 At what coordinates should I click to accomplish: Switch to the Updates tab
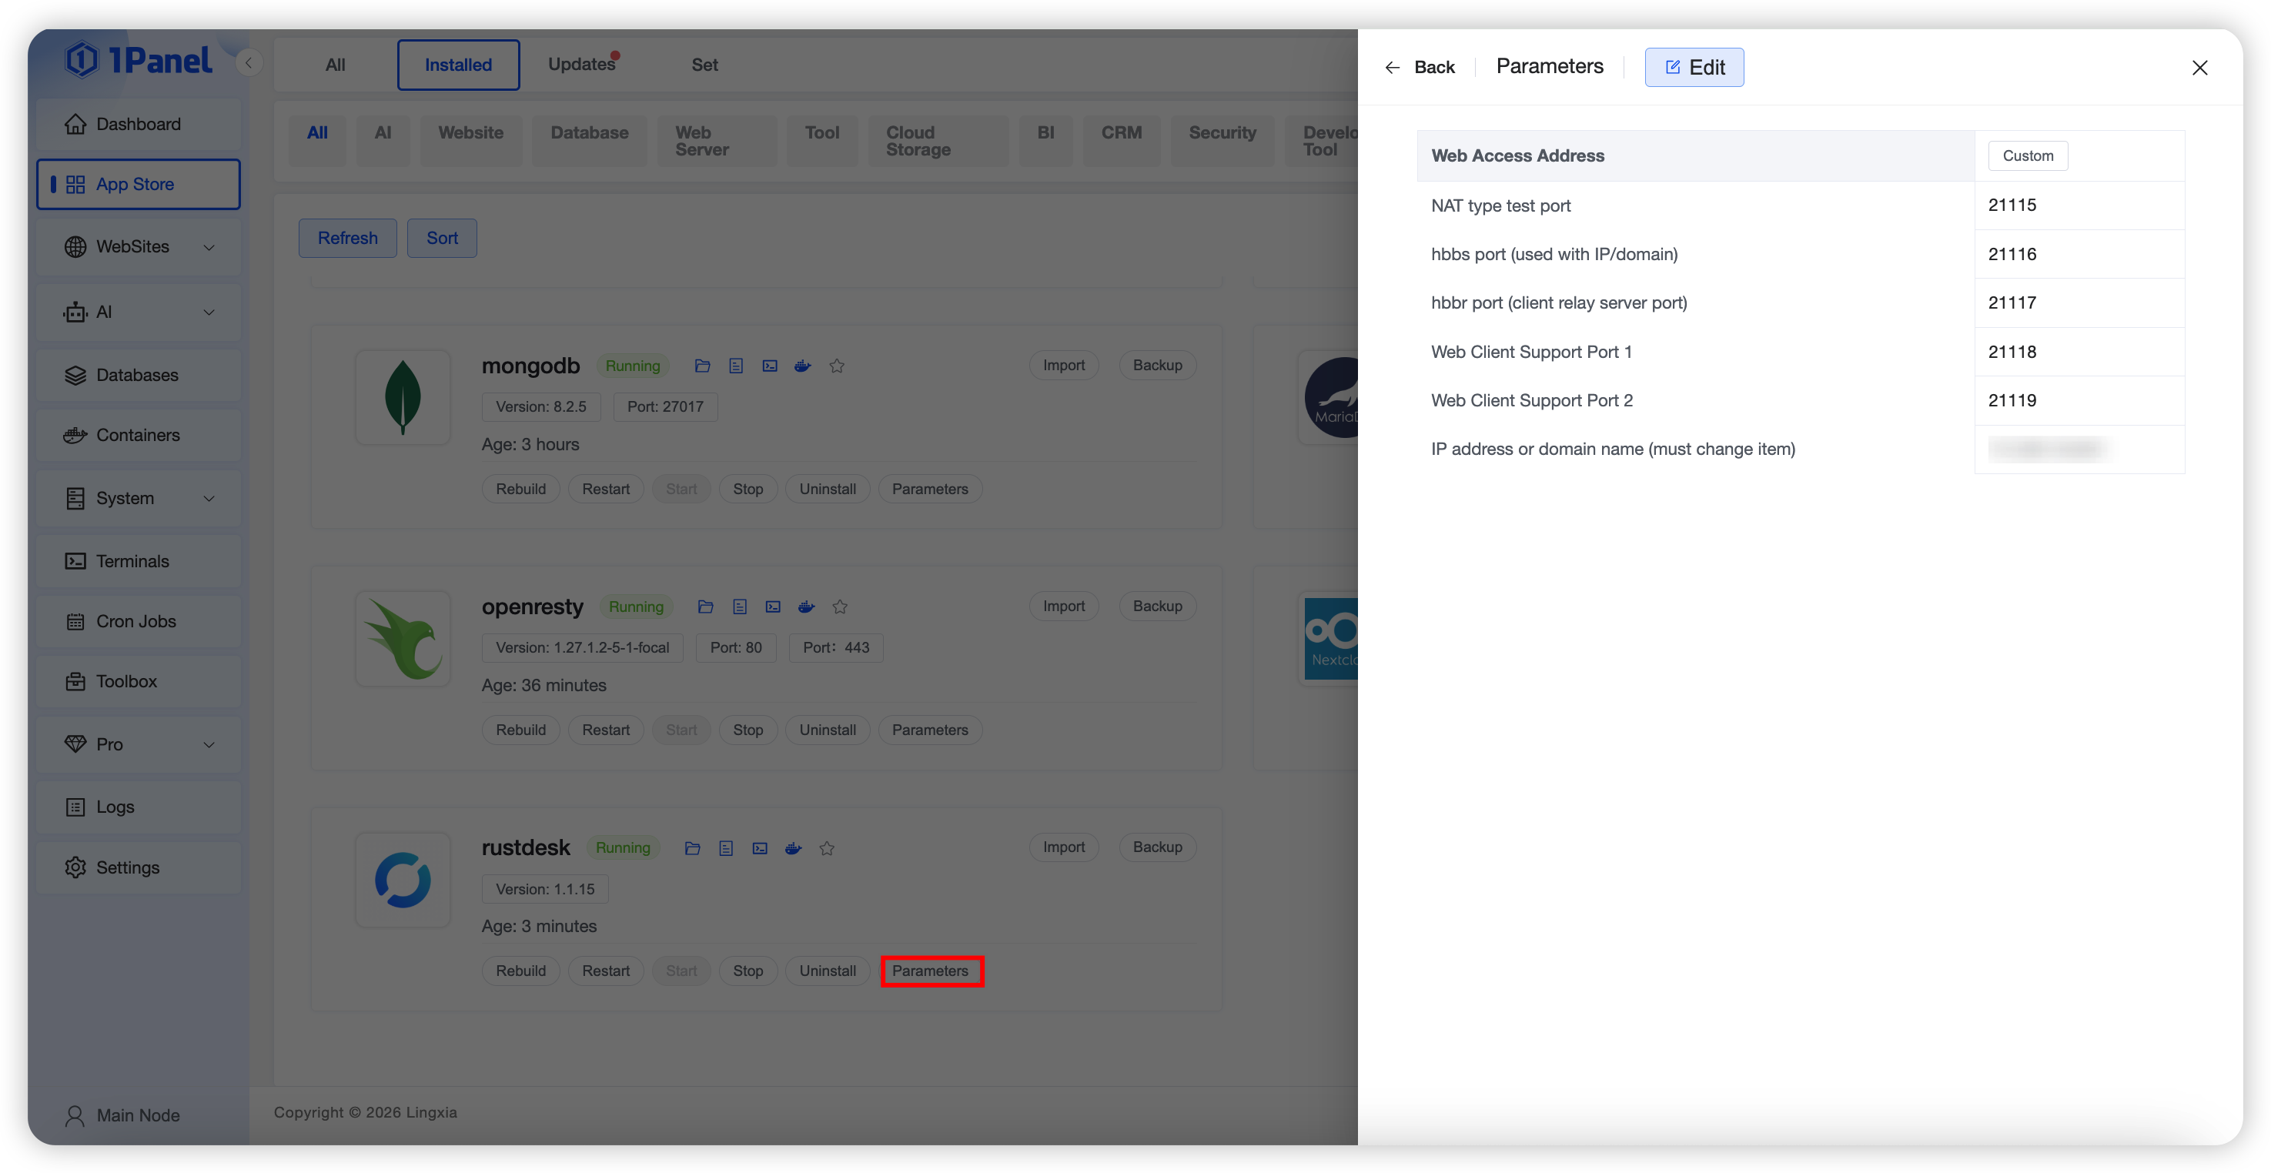[x=582, y=65]
